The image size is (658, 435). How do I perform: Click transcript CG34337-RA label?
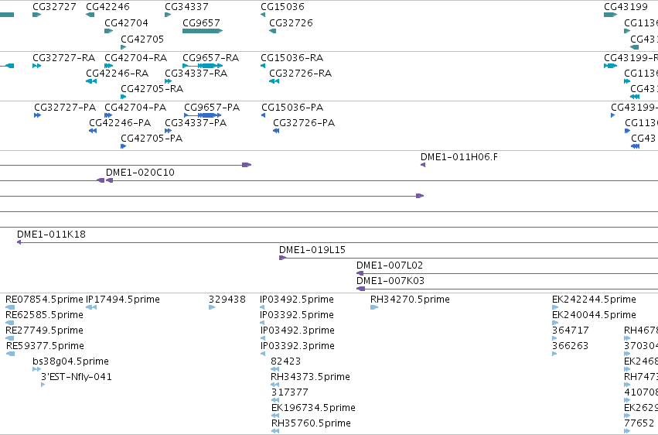[x=196, y=74]
